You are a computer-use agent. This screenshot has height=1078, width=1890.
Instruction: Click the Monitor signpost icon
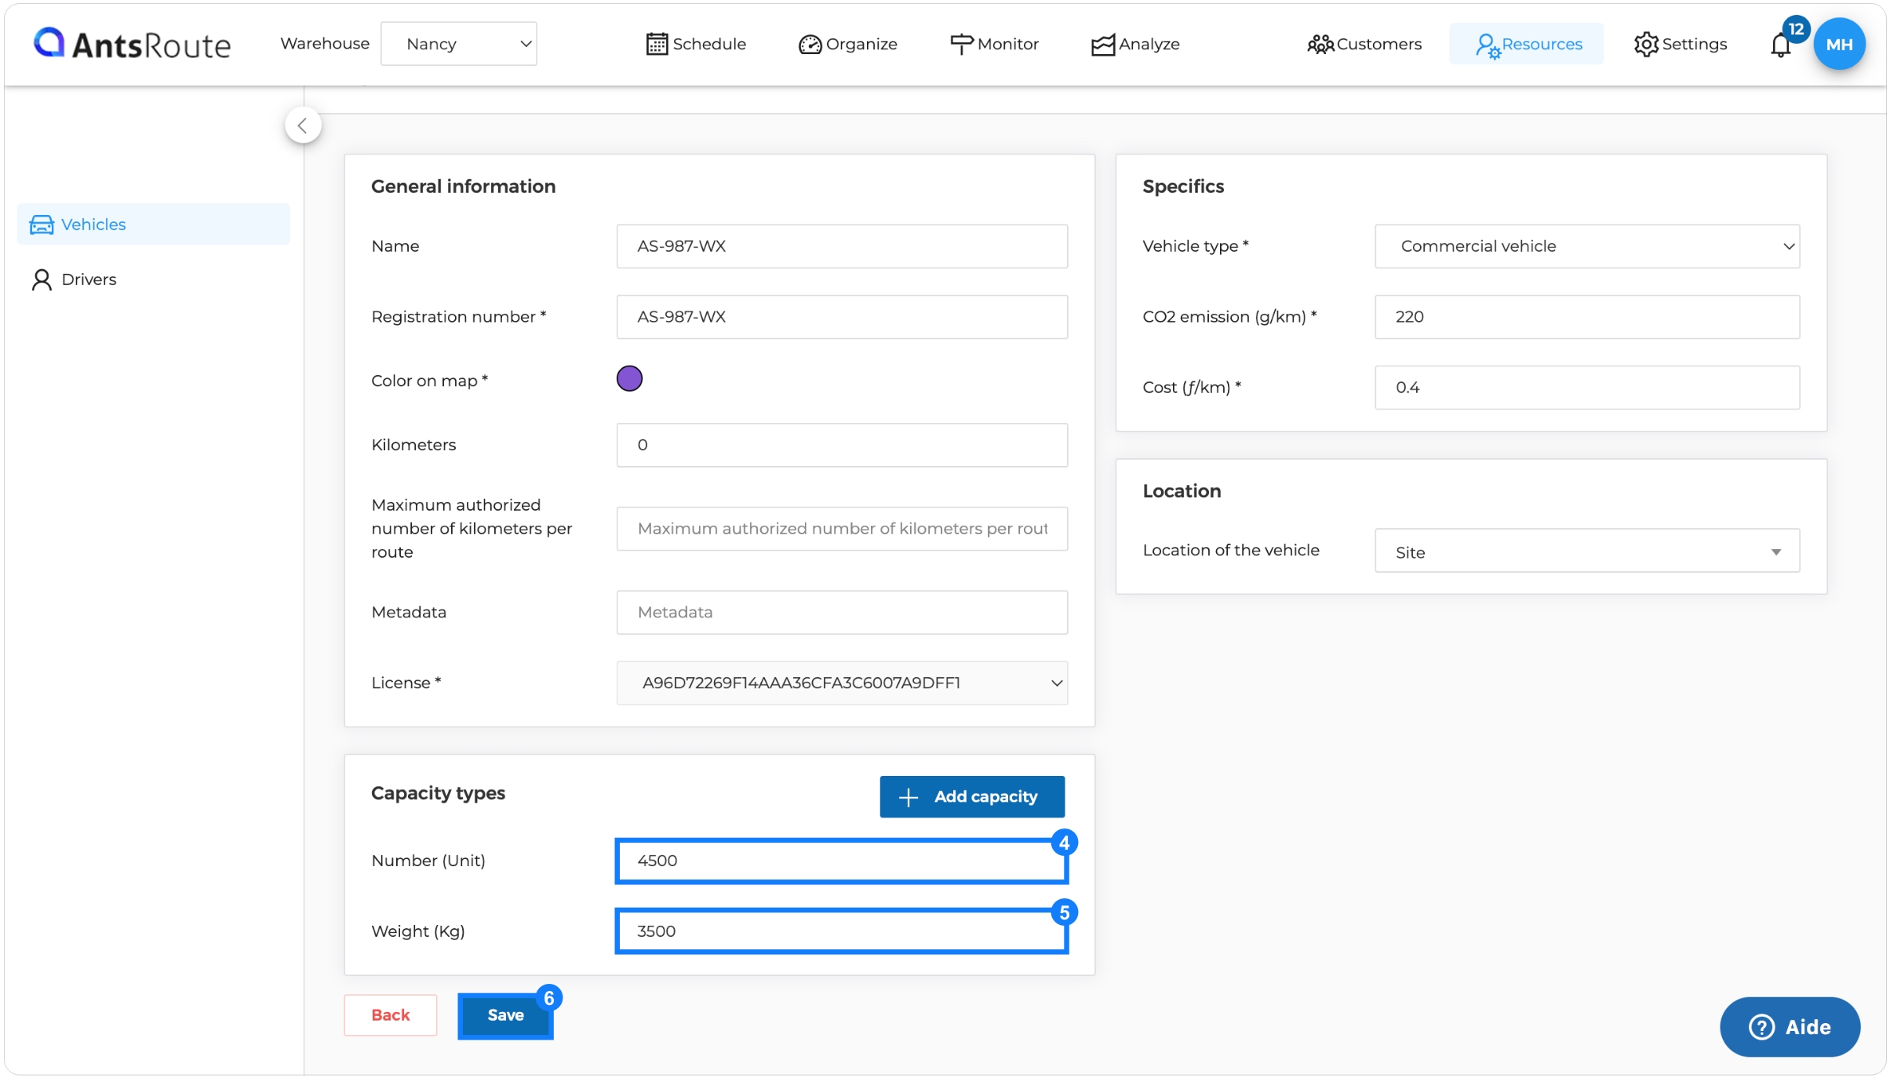pyautogui.click(x=961, y=45)
